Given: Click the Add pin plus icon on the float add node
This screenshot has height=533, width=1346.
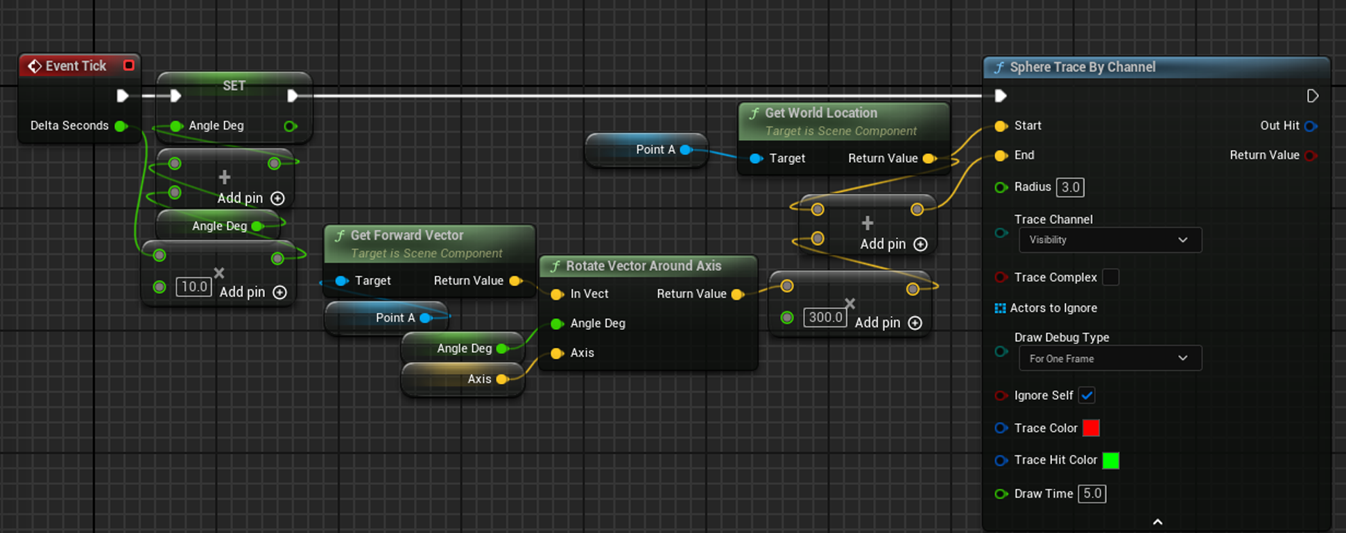Looking at the screenshot, I should 277,198.
